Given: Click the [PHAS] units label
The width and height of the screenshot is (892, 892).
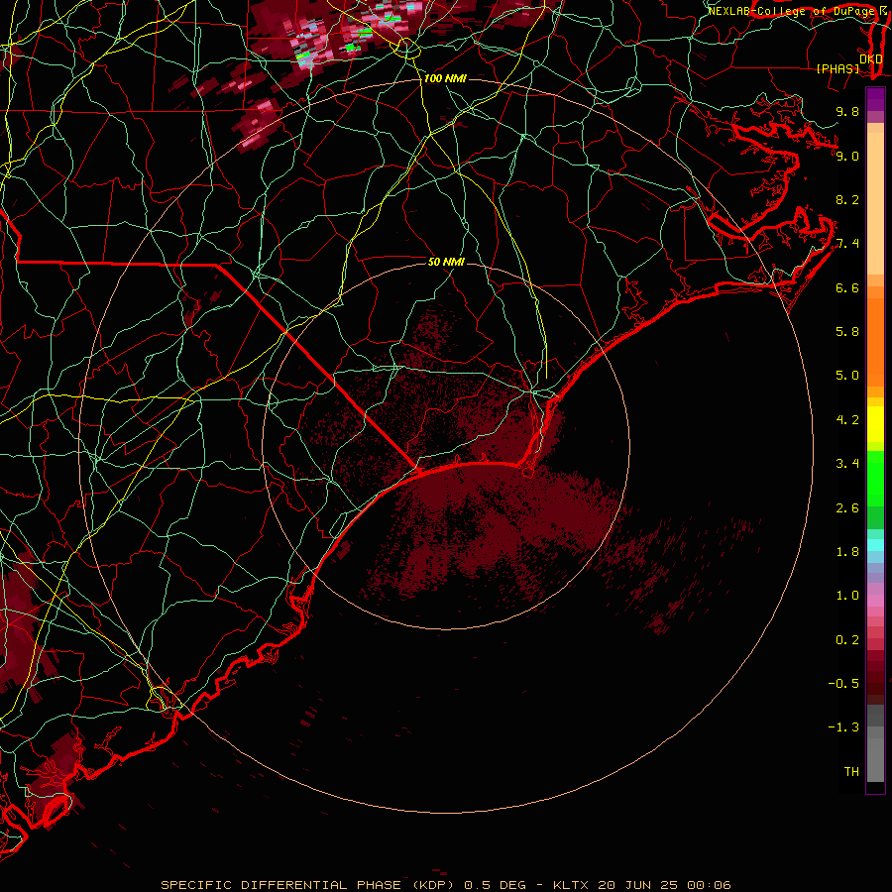Looking at the screenshot, I should 837,68.
